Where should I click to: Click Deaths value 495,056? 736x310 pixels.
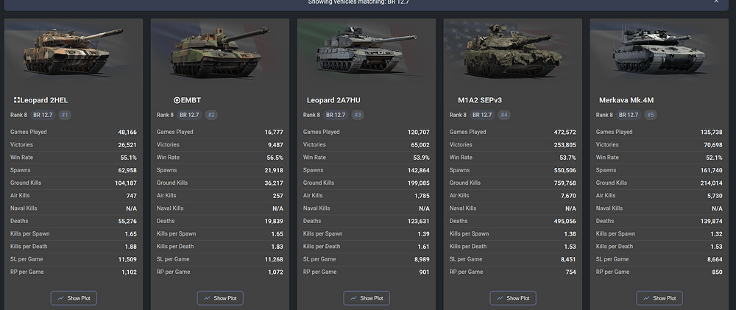pos(565,221)
